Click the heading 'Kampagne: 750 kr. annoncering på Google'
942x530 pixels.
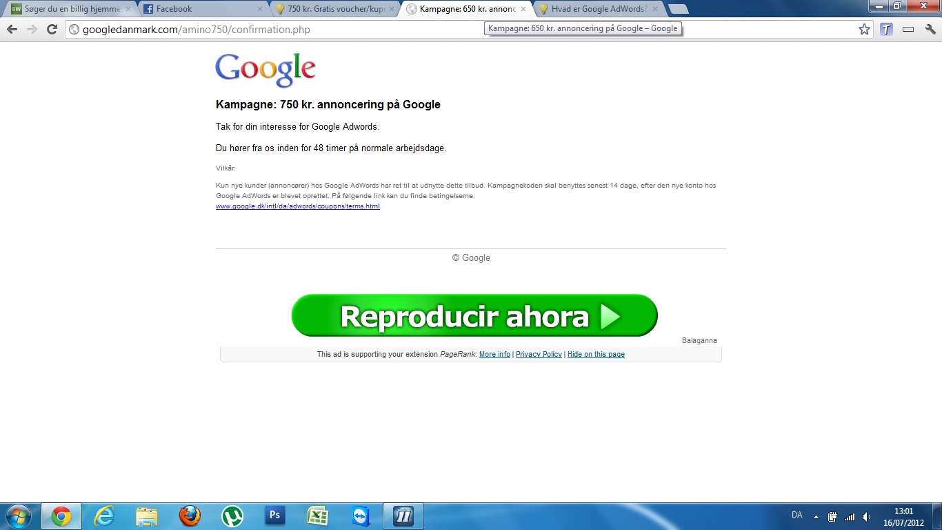tap(328, 105)
